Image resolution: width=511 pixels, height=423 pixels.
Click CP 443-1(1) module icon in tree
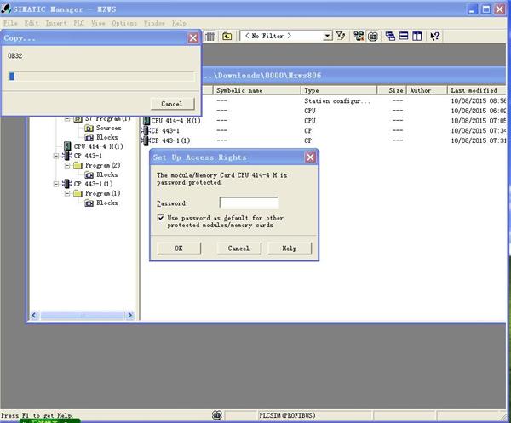coord(67,184)
